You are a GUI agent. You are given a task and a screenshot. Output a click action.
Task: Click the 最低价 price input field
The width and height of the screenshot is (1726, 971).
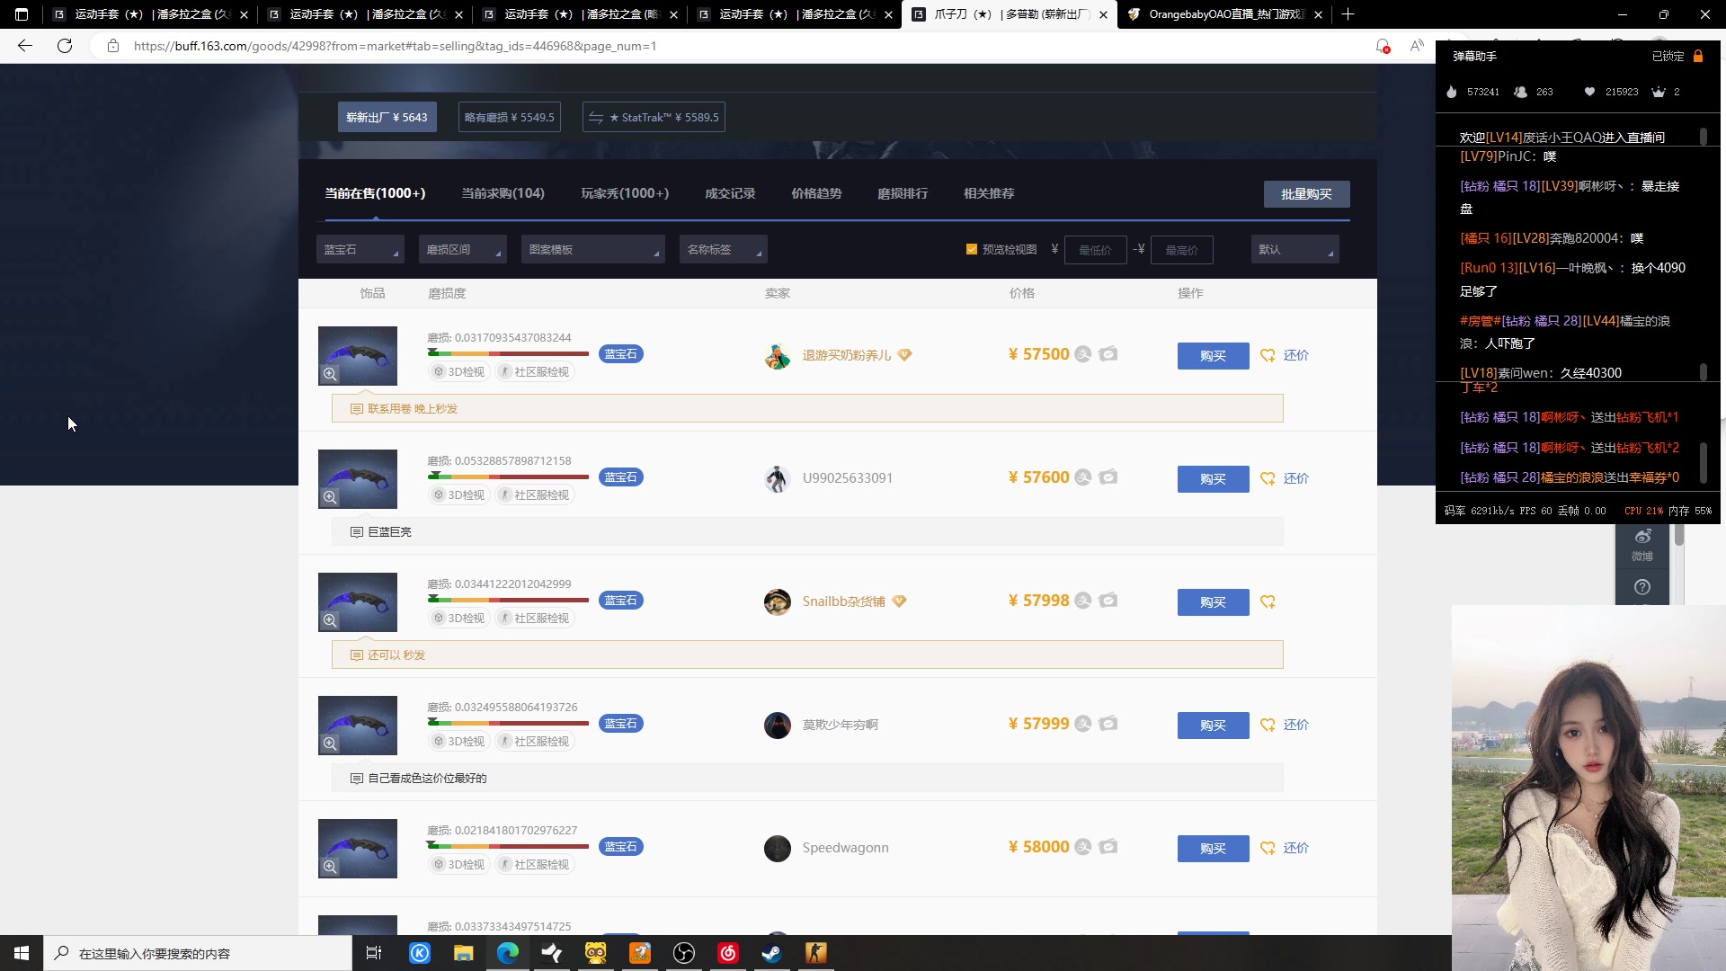click(x=1095, y=250)
